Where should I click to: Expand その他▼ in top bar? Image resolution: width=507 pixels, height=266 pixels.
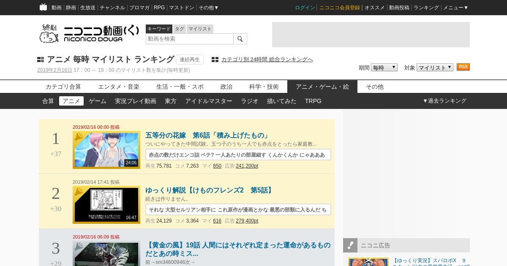click(209, 8)
